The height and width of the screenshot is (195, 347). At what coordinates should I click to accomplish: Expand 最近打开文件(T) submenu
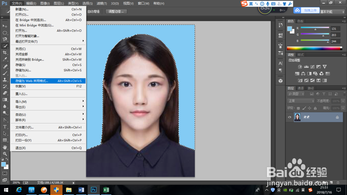click(x=48, y=41)
